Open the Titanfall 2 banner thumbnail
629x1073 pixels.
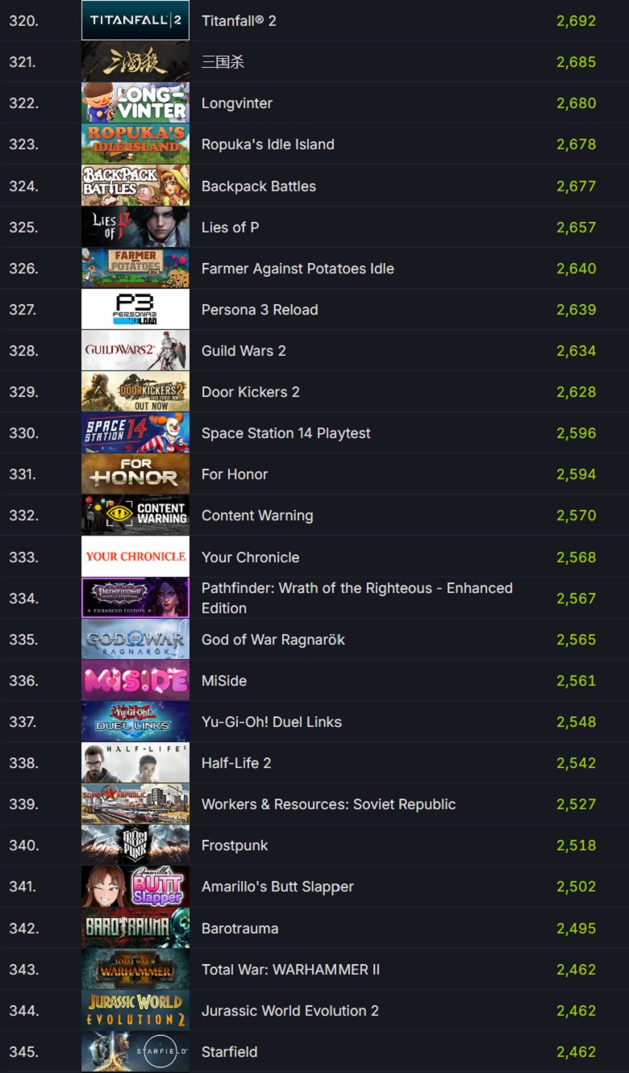coord(135,20)
